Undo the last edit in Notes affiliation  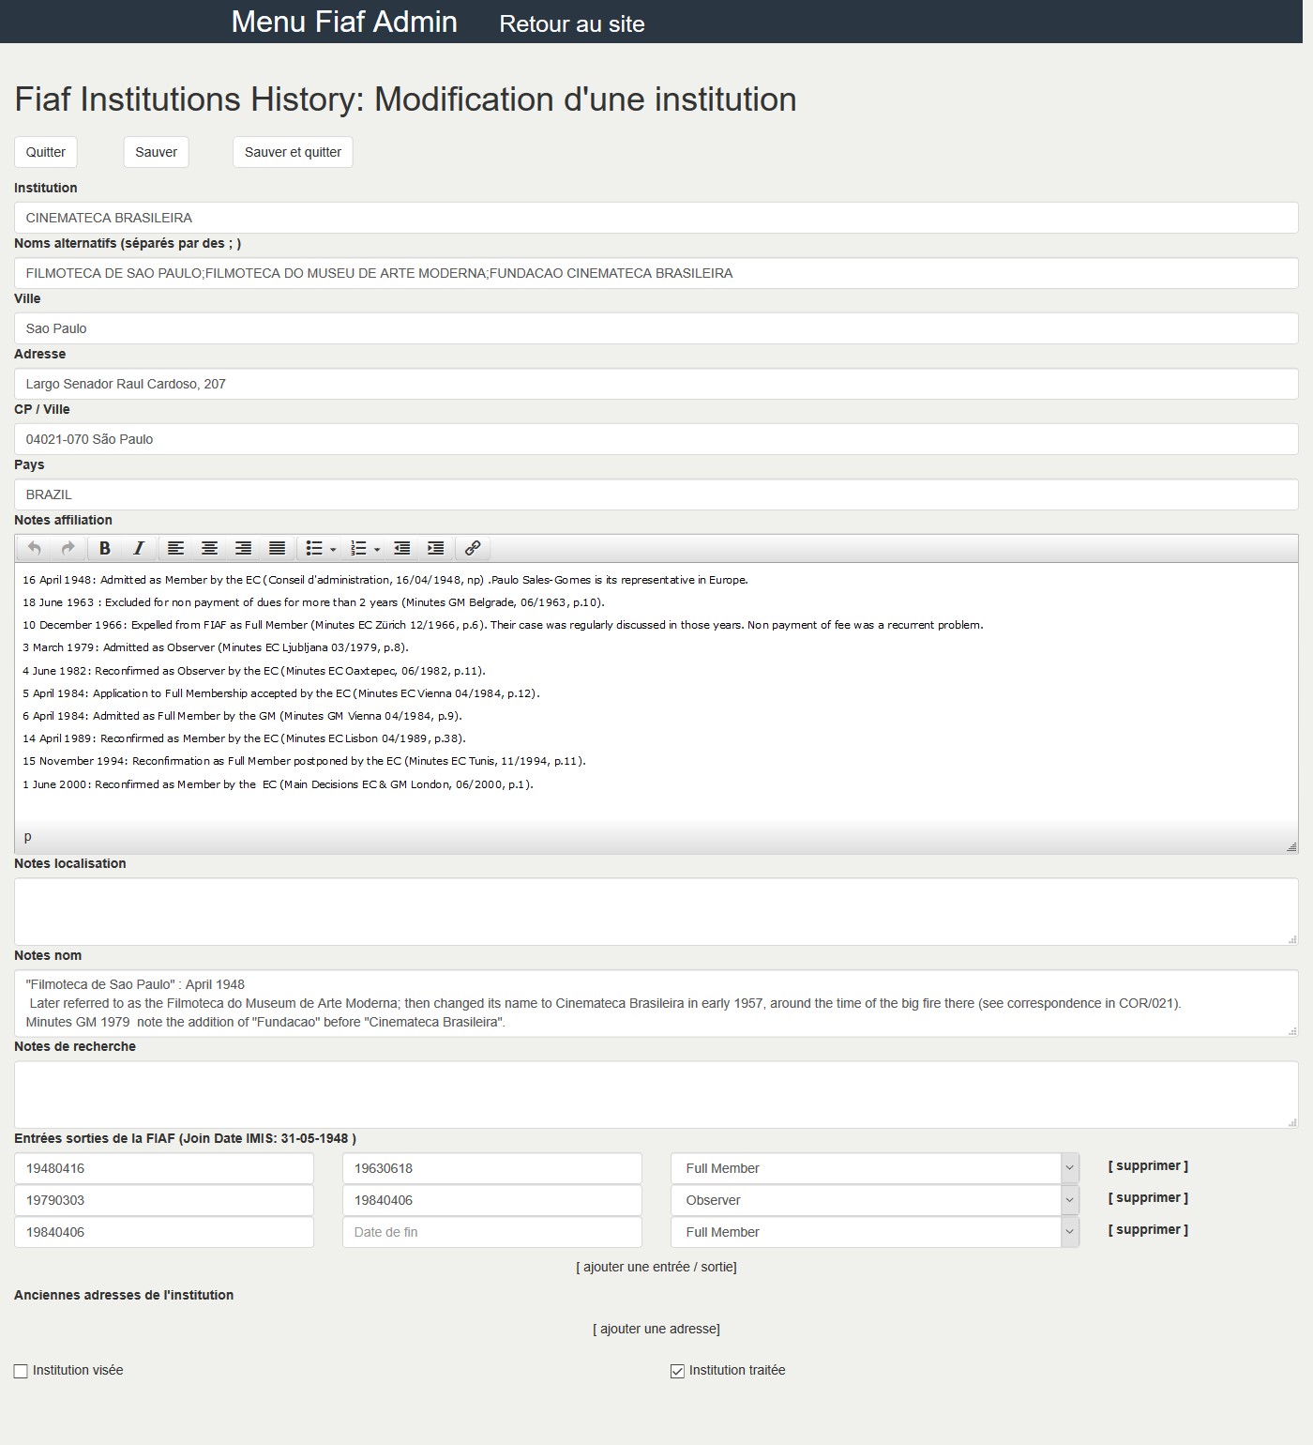[35, 548]
